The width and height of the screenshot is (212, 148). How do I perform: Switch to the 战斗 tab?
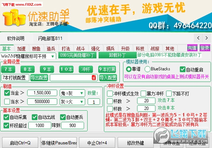(x=81, y=48)
